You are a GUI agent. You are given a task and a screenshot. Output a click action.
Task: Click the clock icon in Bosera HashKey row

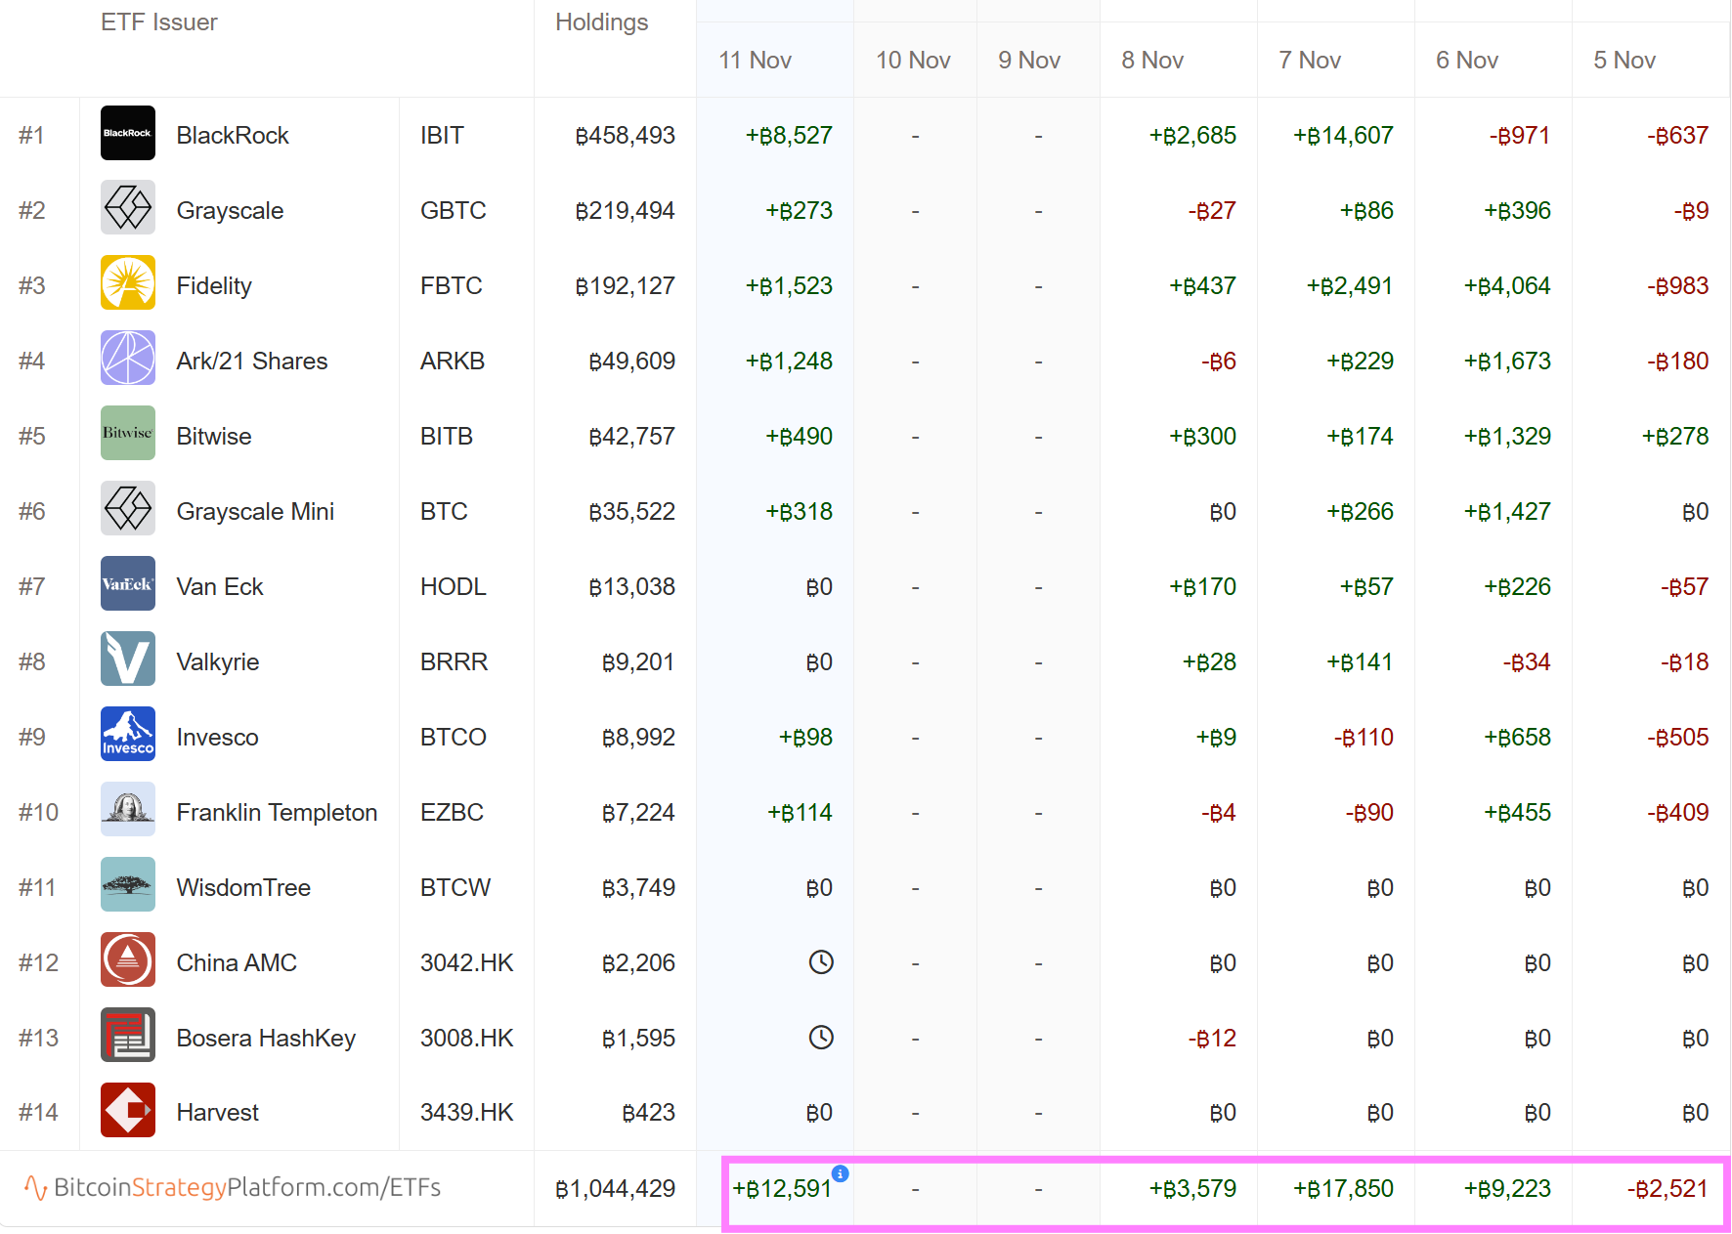click(821, 1038)
